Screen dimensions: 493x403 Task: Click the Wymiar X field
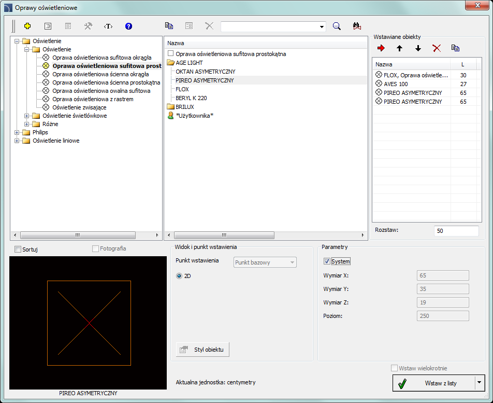(x=443, y=275)
